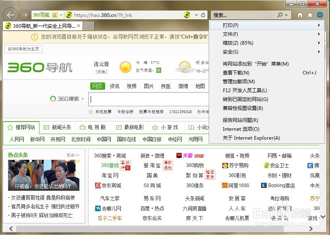Select 兼容性视图设置(B)
The height and width of the screenshot is (235, 330).
[267, 108]
